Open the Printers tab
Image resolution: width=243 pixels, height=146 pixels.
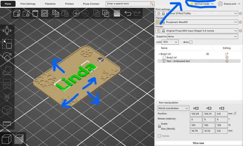70,4
